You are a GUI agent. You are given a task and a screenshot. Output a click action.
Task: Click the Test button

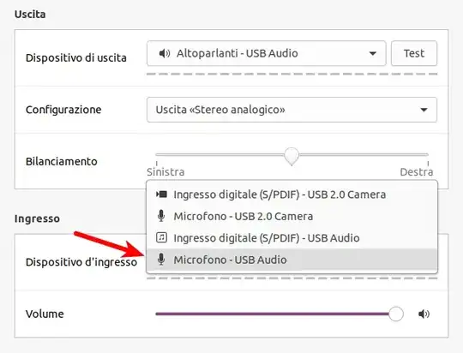coord(414,53)
